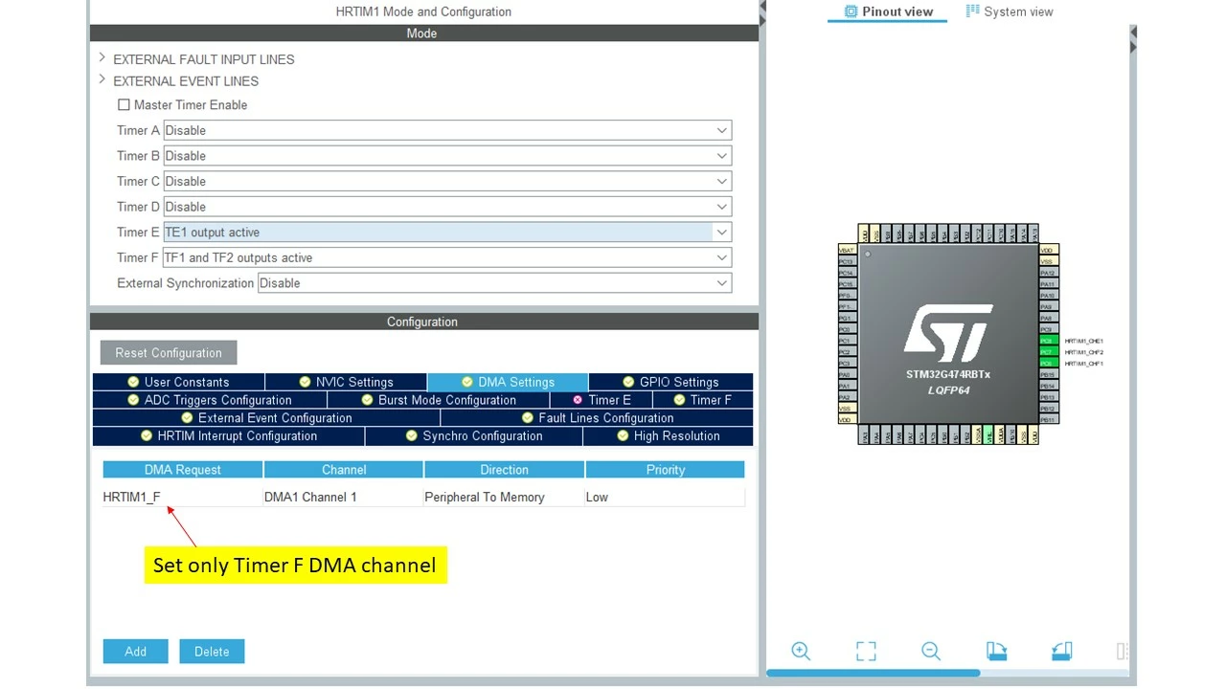Click the green HRTIM1_CHE1 pin
Screen dimensions: 1226x689
[1049, 341]
